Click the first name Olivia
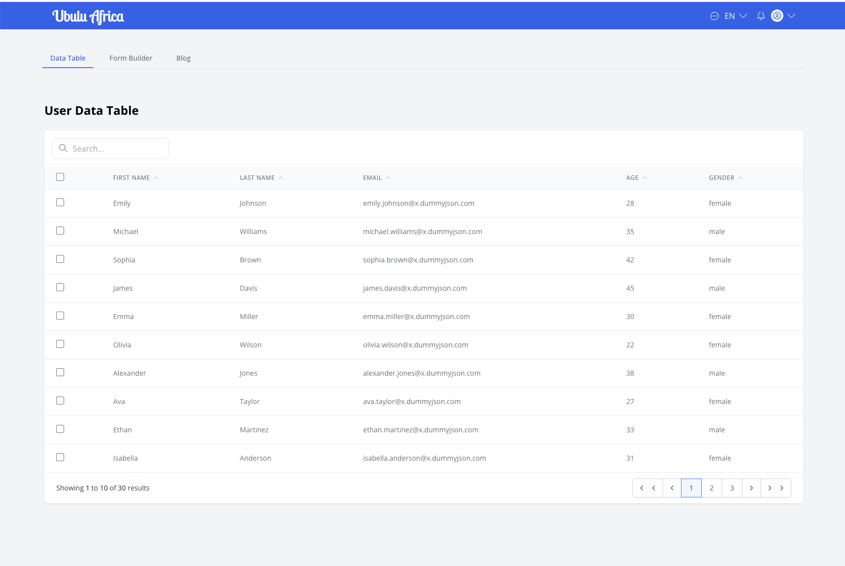The image size is (845, 566). tap(122, 345)
